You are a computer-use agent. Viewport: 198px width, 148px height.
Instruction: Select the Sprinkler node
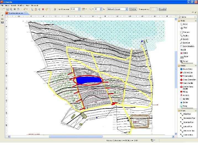click(186, 98)
